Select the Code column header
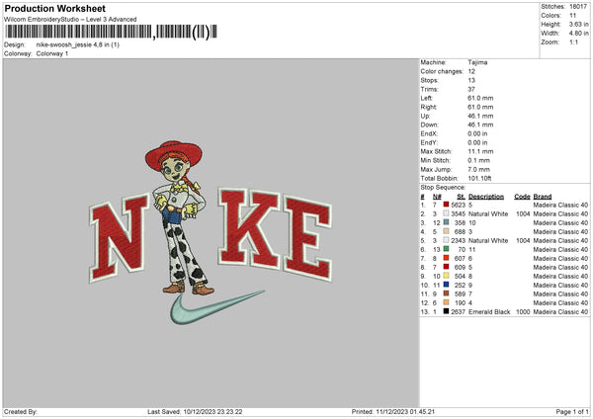The width and height of the screenshot is (593, 419). pos(522,197)
